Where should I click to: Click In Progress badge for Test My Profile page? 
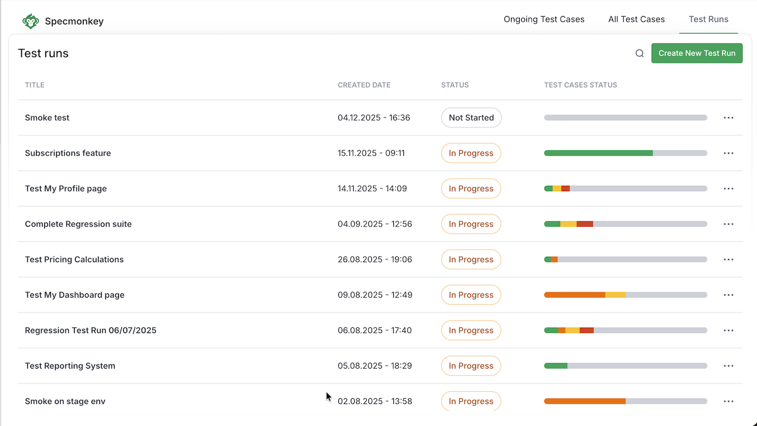(x=471, y=189)
